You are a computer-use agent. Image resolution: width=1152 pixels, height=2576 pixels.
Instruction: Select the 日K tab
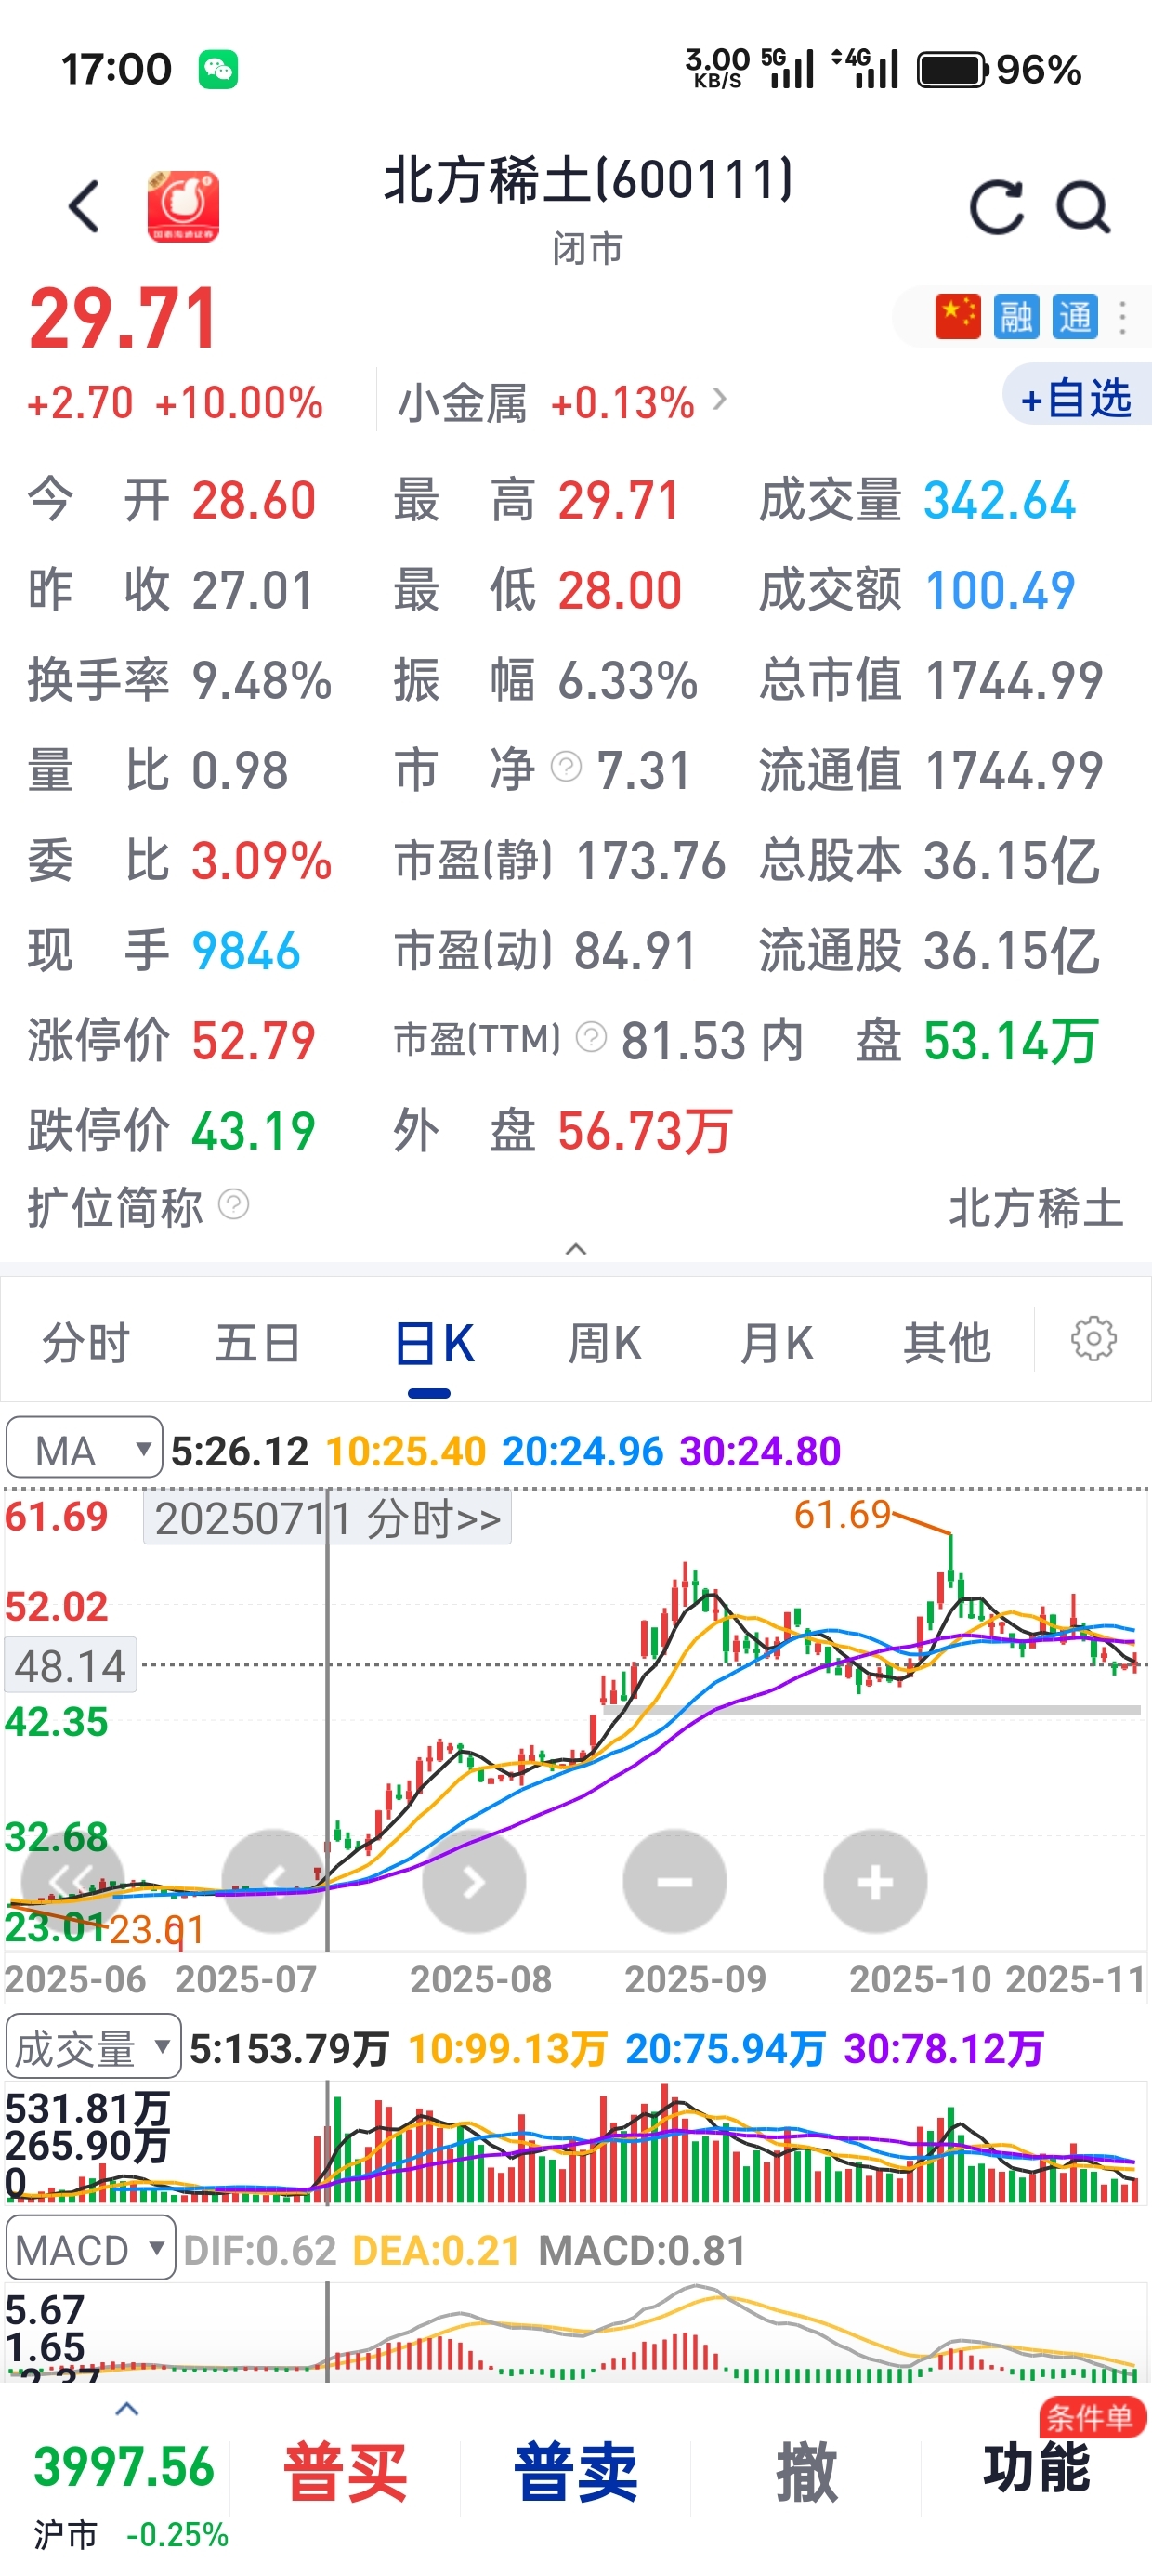(x=434, y=1342)
